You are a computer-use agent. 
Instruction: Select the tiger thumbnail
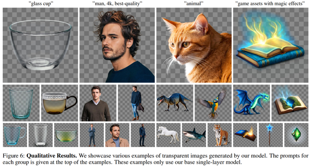pyautogui.click(x=220, y=135)
